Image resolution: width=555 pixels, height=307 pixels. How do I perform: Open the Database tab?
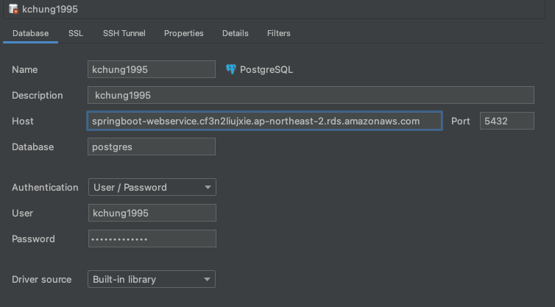pos(30,33)
